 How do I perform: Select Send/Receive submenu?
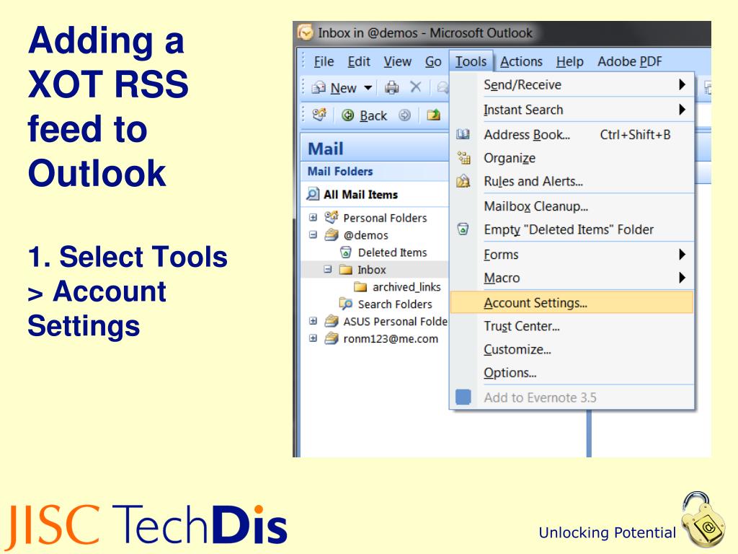(x=572, y=85)
